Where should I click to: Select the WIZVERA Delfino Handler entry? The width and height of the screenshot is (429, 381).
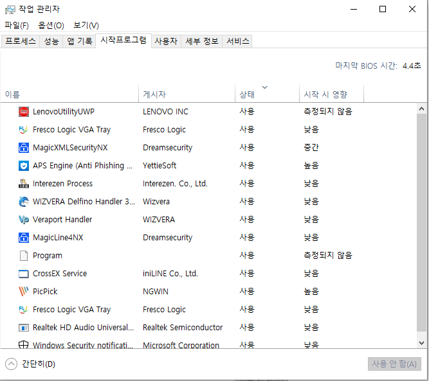coord(84,202)
